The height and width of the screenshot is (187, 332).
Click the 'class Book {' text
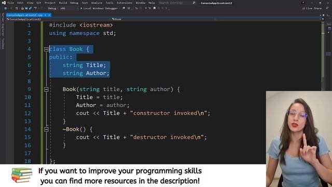point(69,49)
